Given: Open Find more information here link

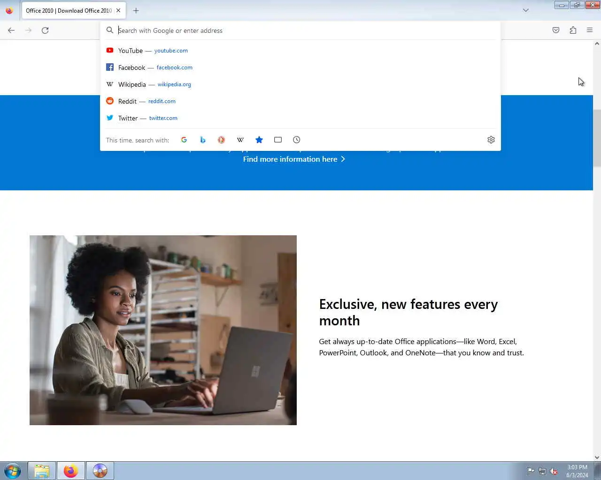Looking at the screenshot, I should click(294, 159).
